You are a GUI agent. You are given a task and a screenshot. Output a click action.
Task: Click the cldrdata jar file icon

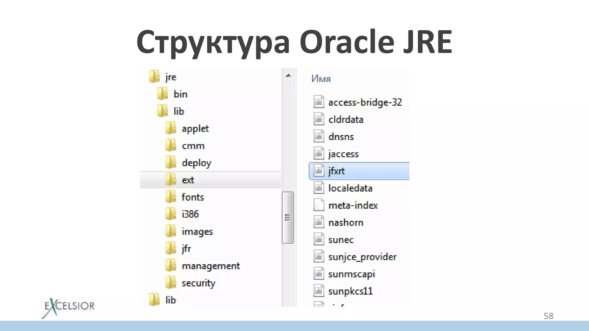coord(319,119)
